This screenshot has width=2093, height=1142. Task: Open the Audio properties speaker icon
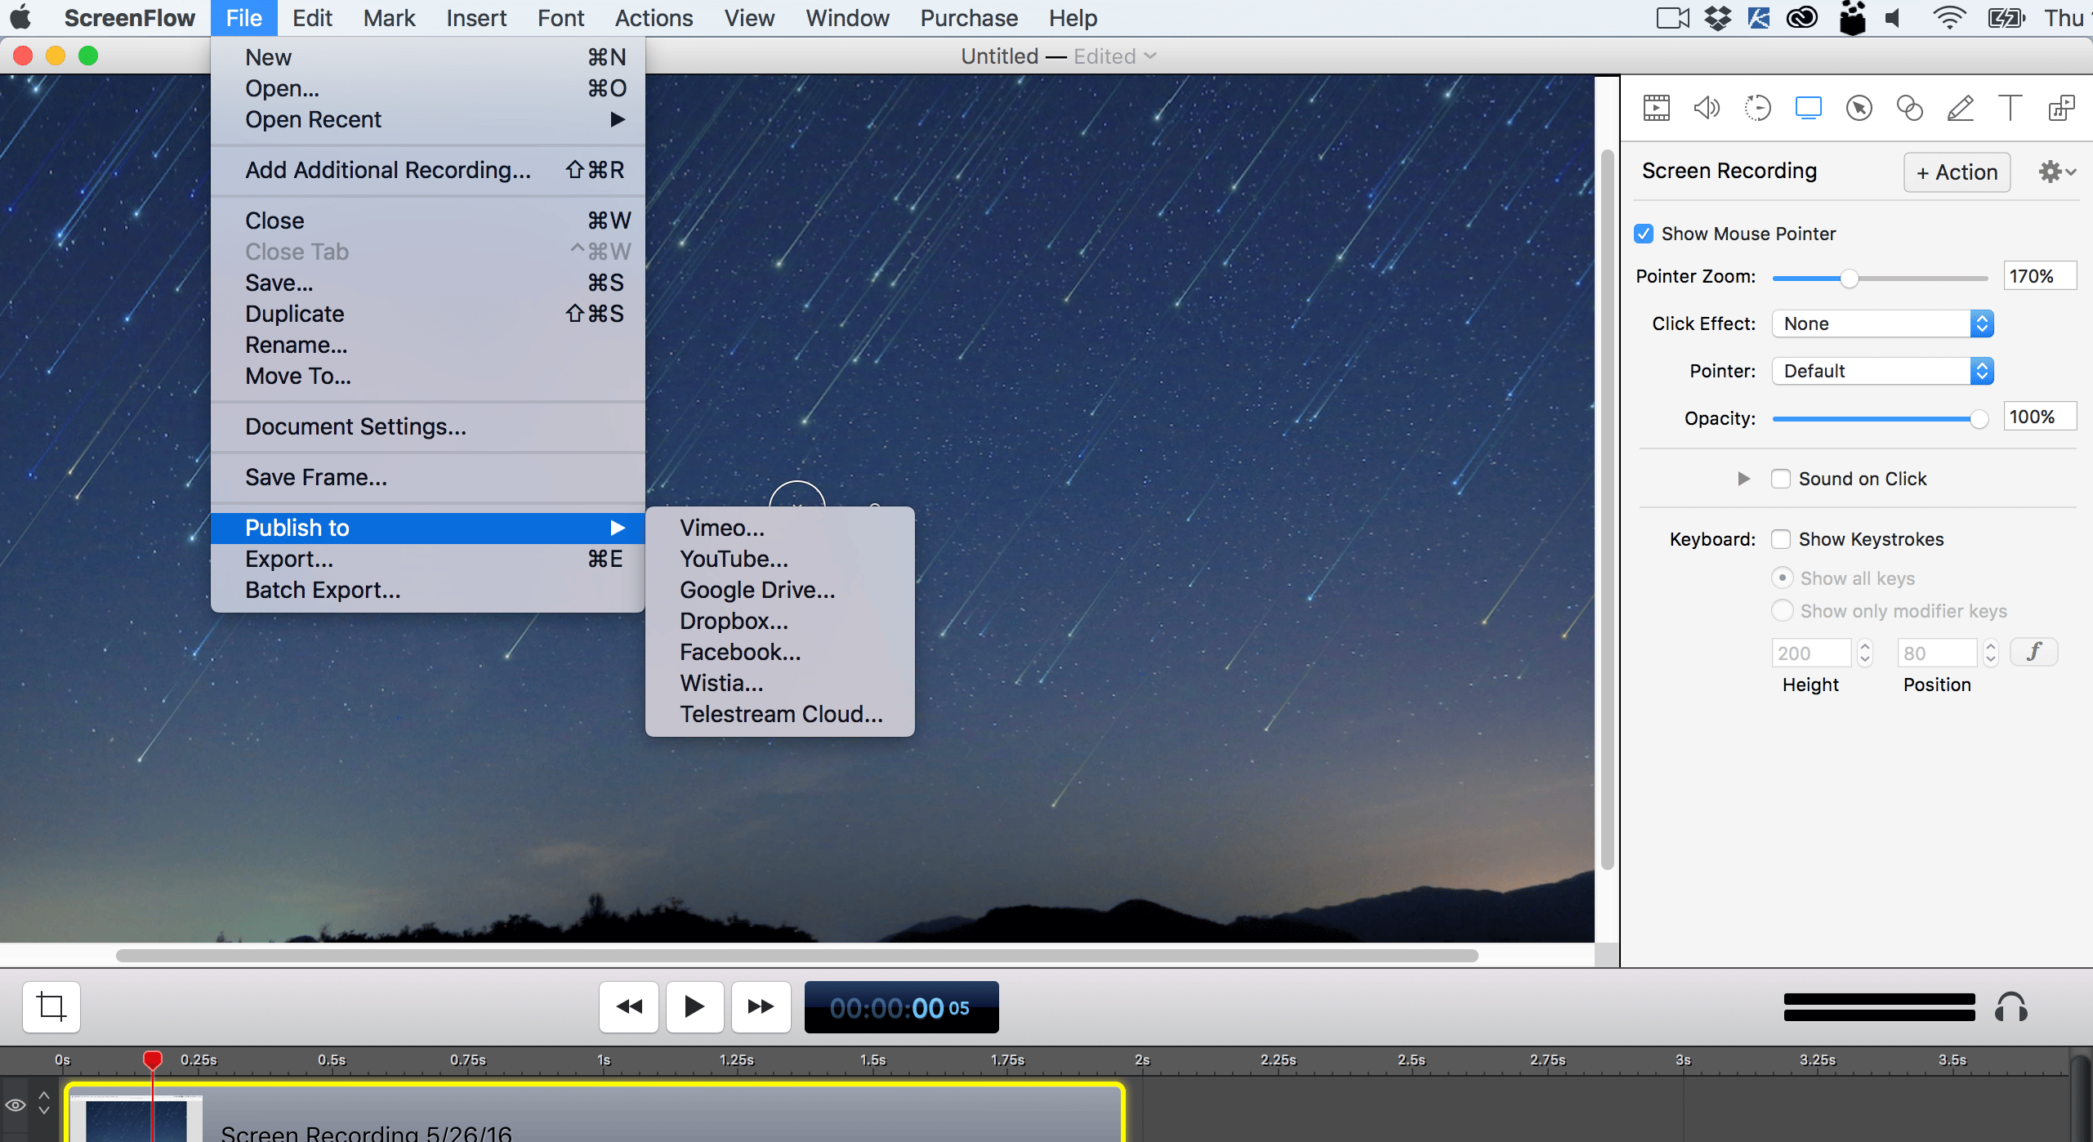tap(1707, 108)
